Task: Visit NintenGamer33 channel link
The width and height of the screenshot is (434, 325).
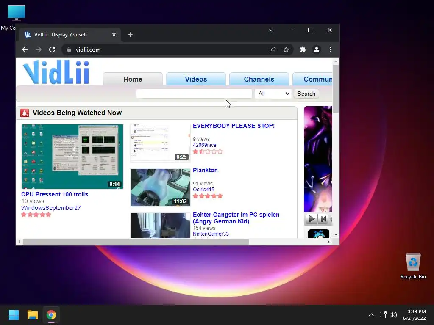Action: 211,234
